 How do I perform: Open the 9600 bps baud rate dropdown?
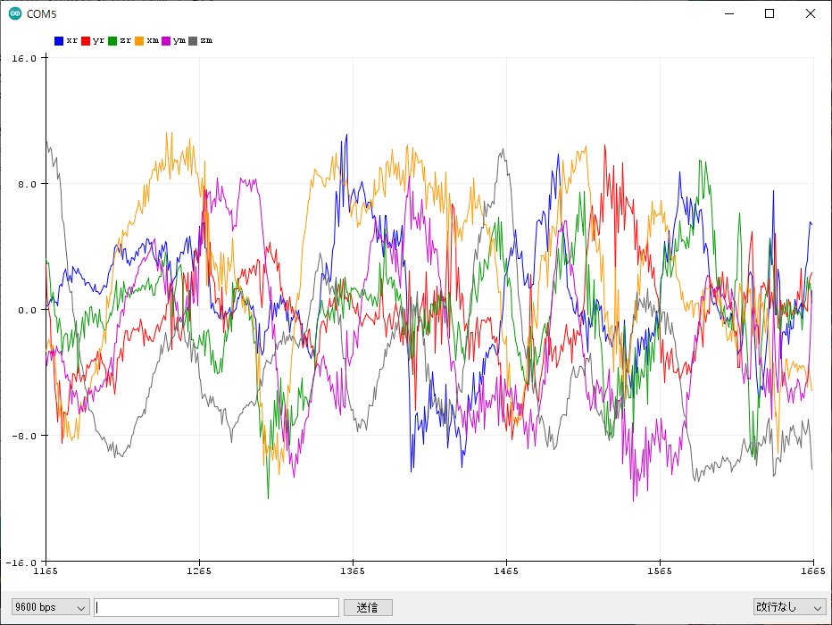(x=50, y=607)
